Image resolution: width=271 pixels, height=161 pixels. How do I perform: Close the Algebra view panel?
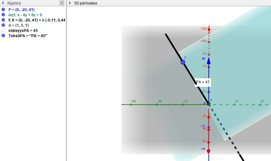pos(62,3)
